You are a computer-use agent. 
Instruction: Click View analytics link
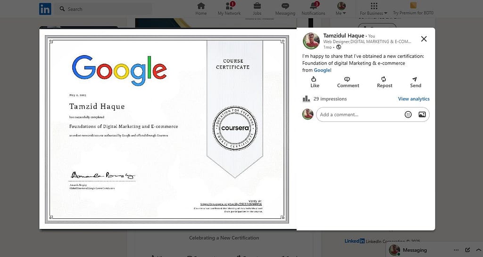point(414,99)
